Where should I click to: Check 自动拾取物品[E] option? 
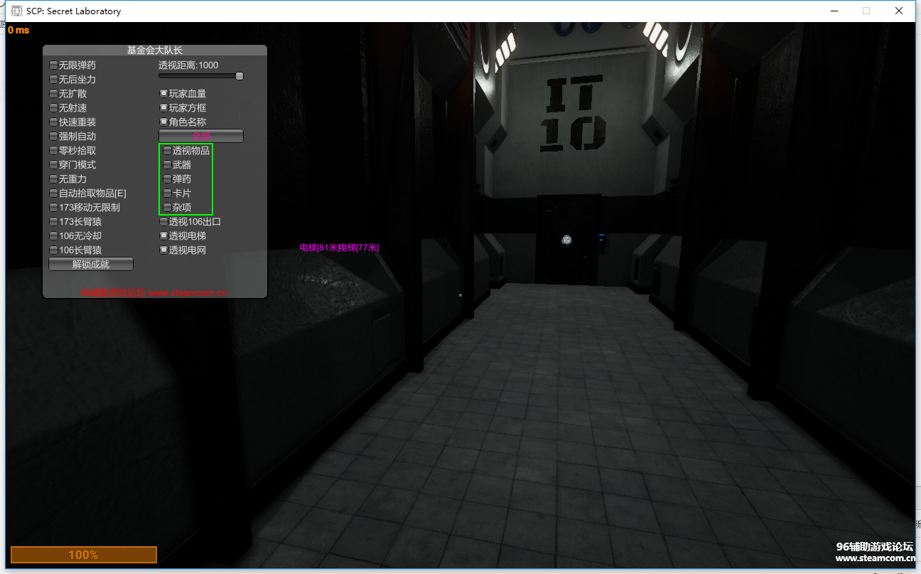(53, 193)
